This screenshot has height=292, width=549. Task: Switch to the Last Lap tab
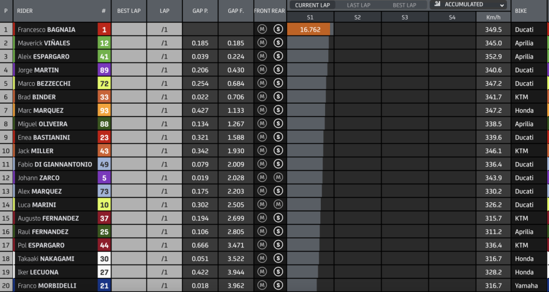point(359,5)
